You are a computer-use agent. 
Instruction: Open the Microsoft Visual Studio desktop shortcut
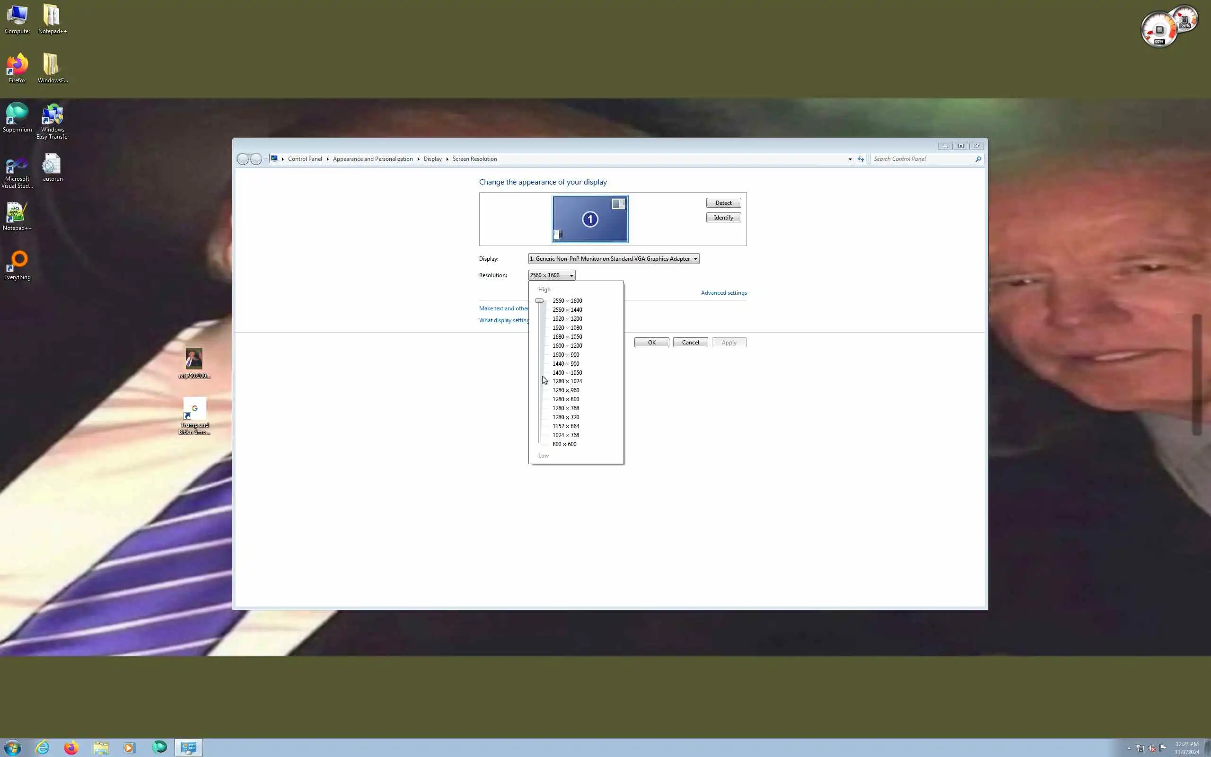(17, 170)
